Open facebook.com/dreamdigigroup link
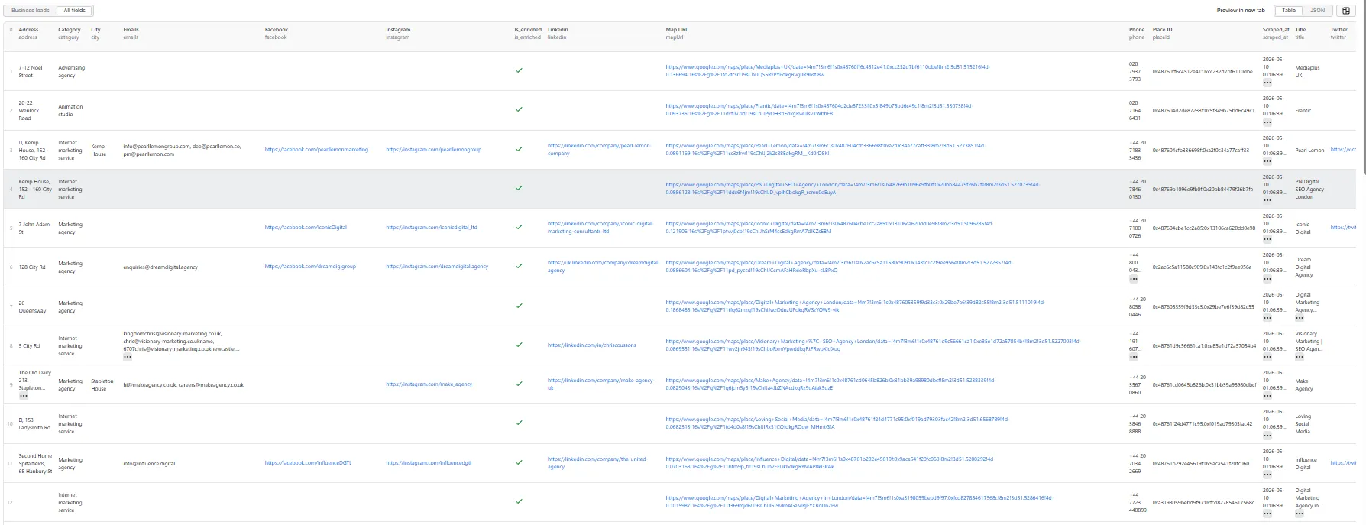Screen dimensions: 1366x525 (x=310, y=267)
